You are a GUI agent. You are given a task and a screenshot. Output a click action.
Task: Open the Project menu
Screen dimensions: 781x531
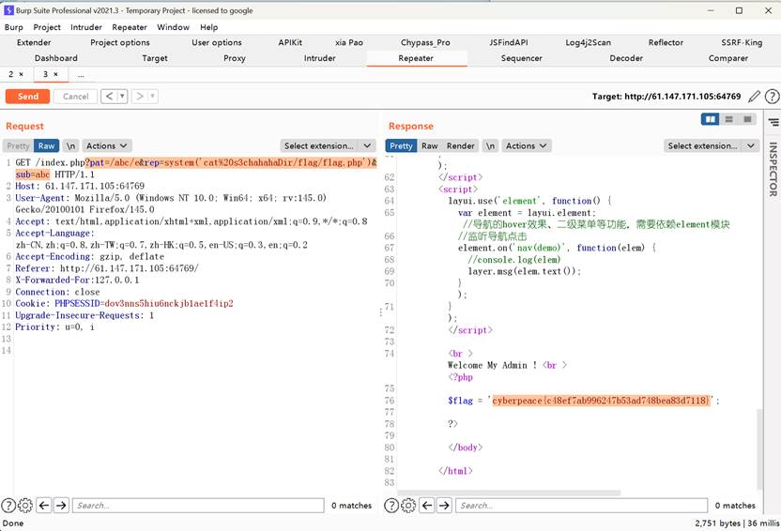(x=47, y=27)
